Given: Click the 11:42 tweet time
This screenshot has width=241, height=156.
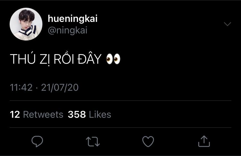Looking at the screenshot, I should tap(21, 87).
